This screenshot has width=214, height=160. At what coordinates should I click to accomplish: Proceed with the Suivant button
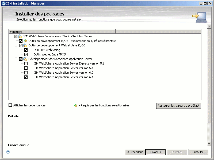coord(155,152)
